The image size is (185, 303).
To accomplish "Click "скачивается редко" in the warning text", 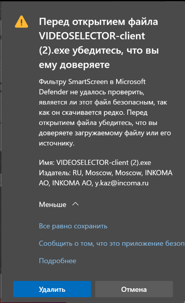I will click(x=93, y=113).
